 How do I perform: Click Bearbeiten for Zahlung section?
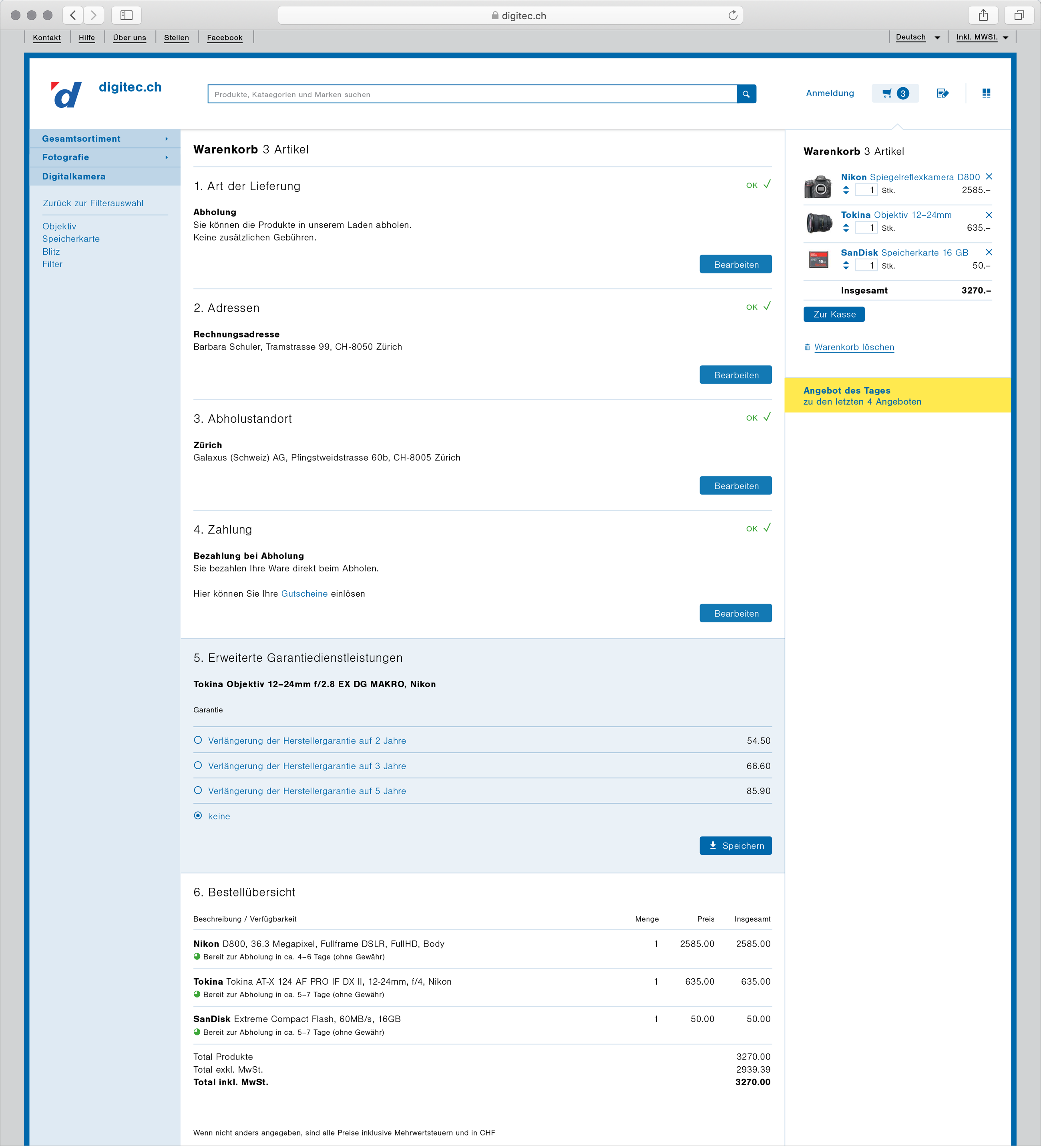click(x=736, y=613)
